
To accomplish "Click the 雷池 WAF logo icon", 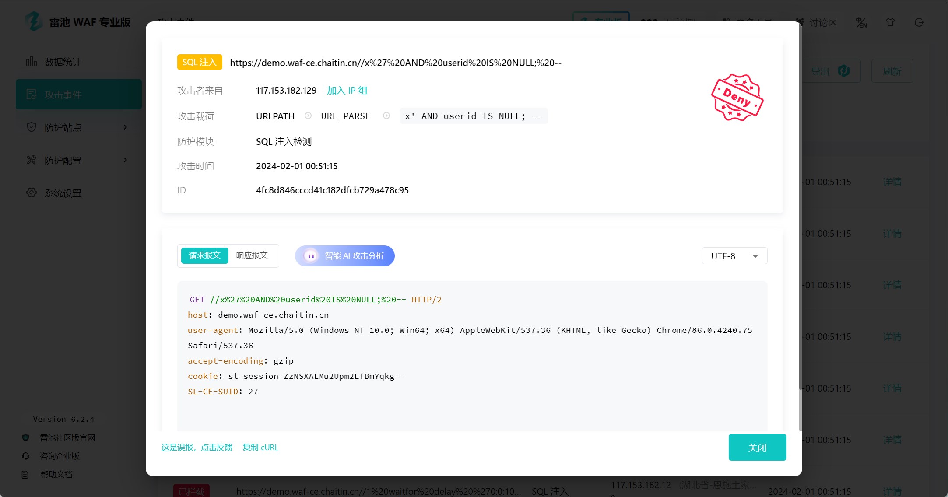I will [x=34, y=21].
